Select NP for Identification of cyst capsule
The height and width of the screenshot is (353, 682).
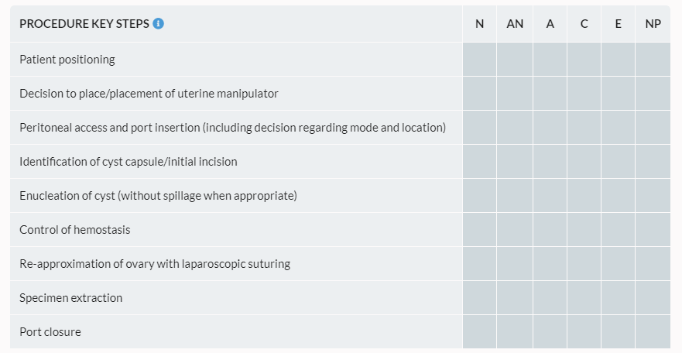[653, 162]
